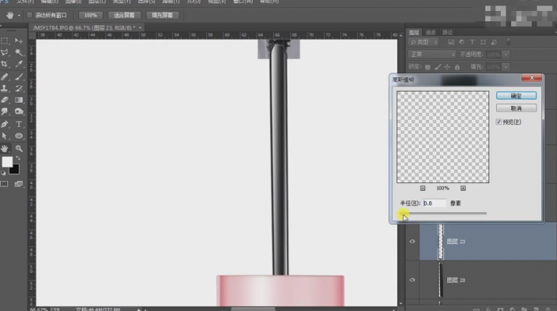Image resolution: width=557 pixels, height=311 pixels.
Task: Click the foreground color swatch
Action: click(x=7, y=162)
